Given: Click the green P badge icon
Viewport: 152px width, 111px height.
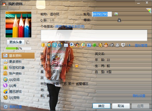Looking at the screenshot, I should click(x=55, y=45).
